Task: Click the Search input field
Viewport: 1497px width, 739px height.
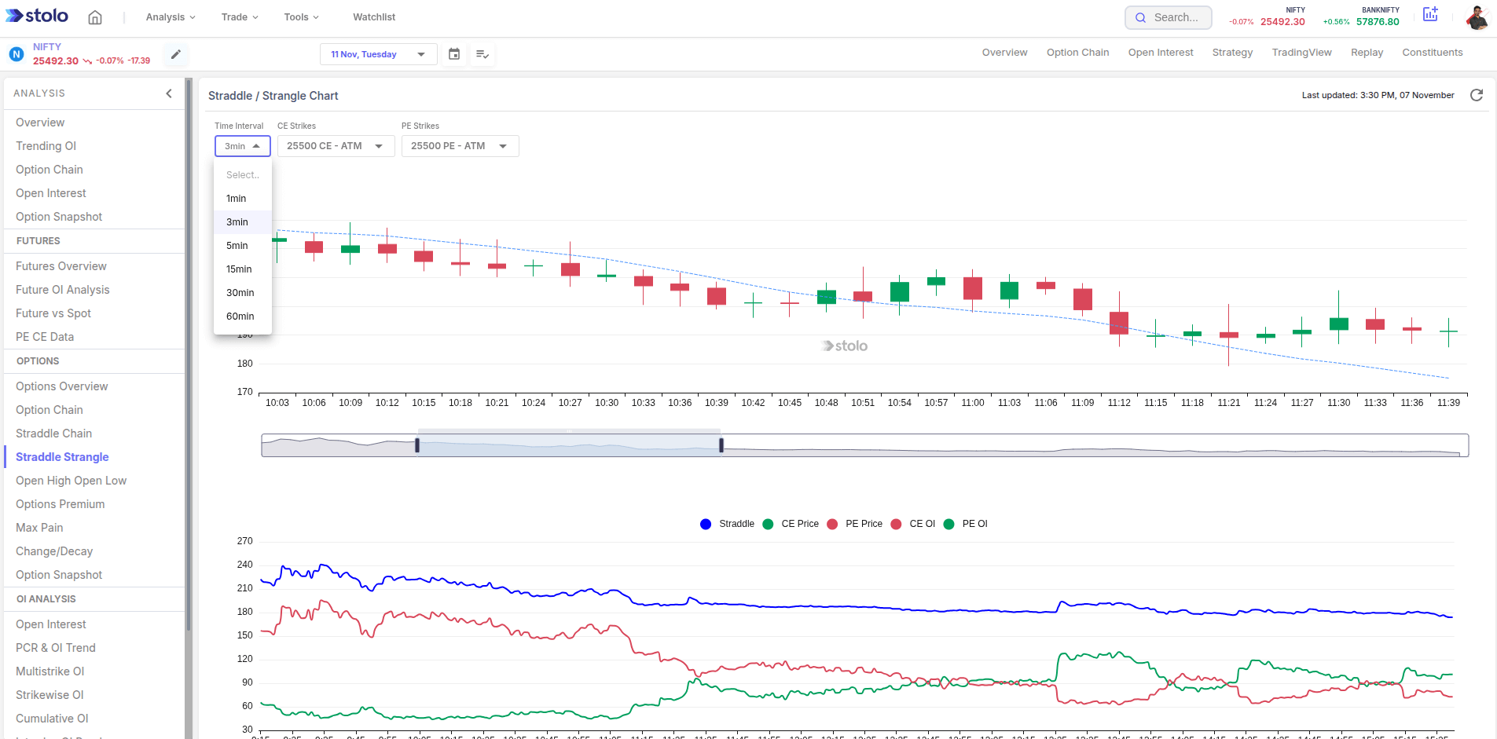Action: tap(1176, 17)
